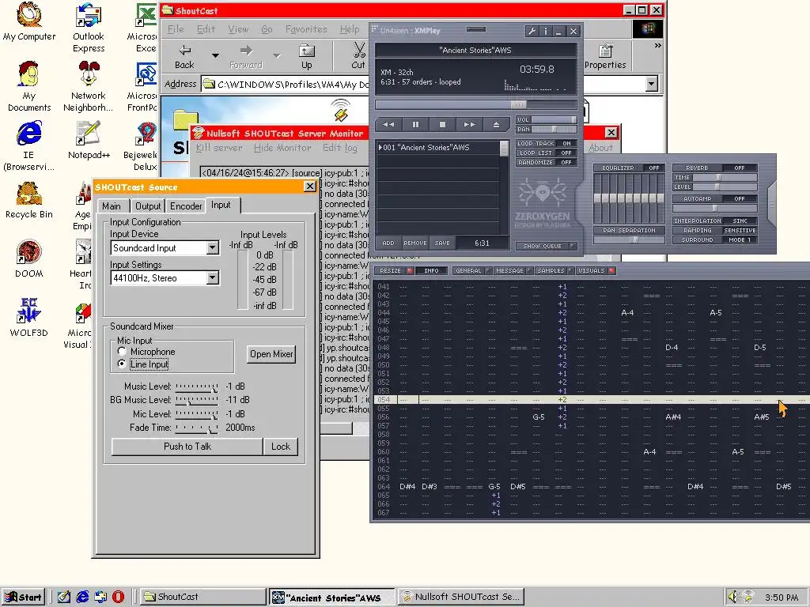Open Recycle Bin desktop icon
The image size is (810, 607).
(x=29, y=200)
